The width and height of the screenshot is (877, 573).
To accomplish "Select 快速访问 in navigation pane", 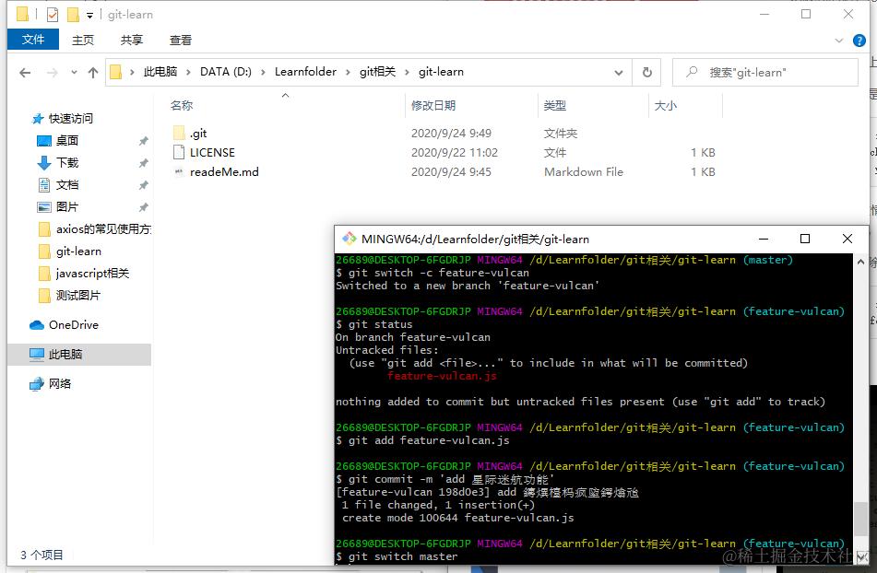I will click(x=70, y=119).
